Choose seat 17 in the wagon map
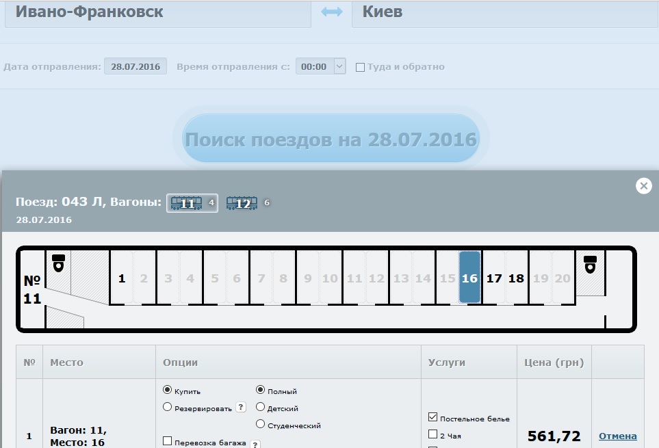 (x=494, y=278)
